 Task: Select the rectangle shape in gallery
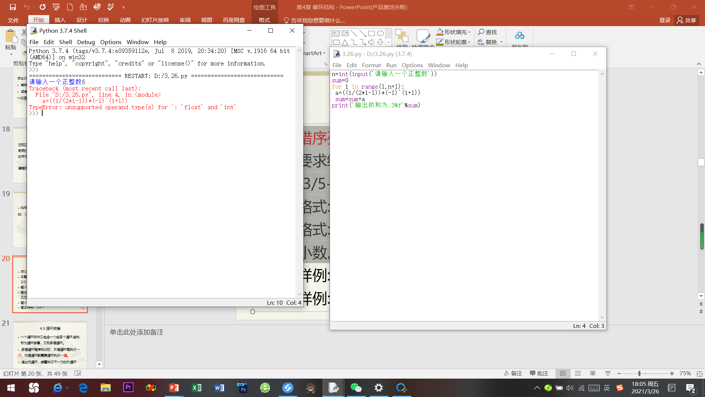coord(372,33)
